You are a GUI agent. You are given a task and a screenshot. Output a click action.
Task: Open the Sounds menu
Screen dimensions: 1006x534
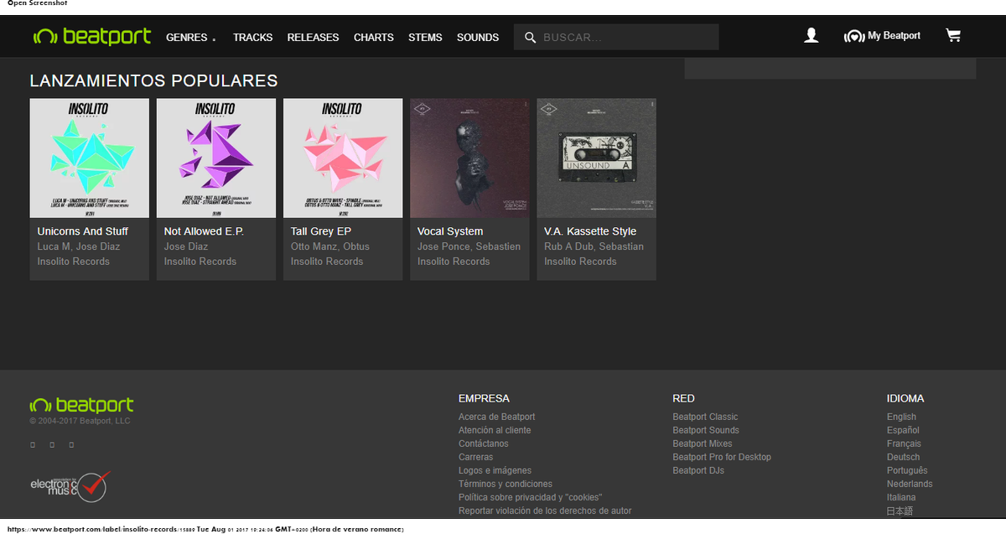pos(478,37)
